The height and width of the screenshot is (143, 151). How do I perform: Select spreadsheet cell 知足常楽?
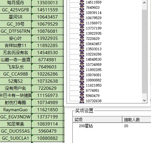click(16, 124)
